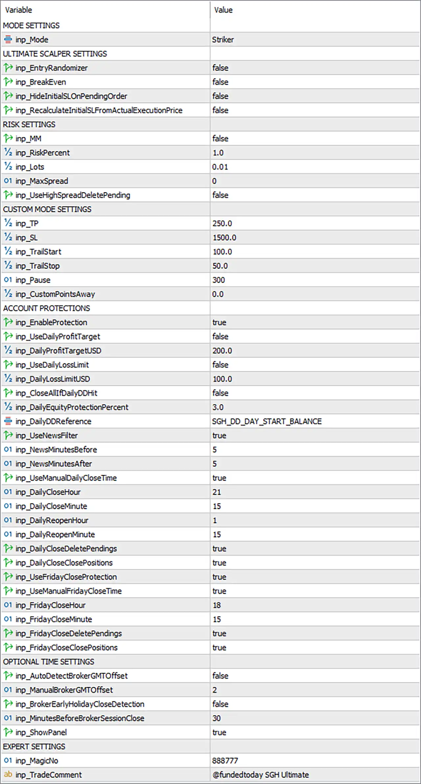Click the boolean icon beside inp_ShowPanel
Image resolution: width=421 pixels, height=784 pixels.
pyautogui.click(x=8, y=732)
